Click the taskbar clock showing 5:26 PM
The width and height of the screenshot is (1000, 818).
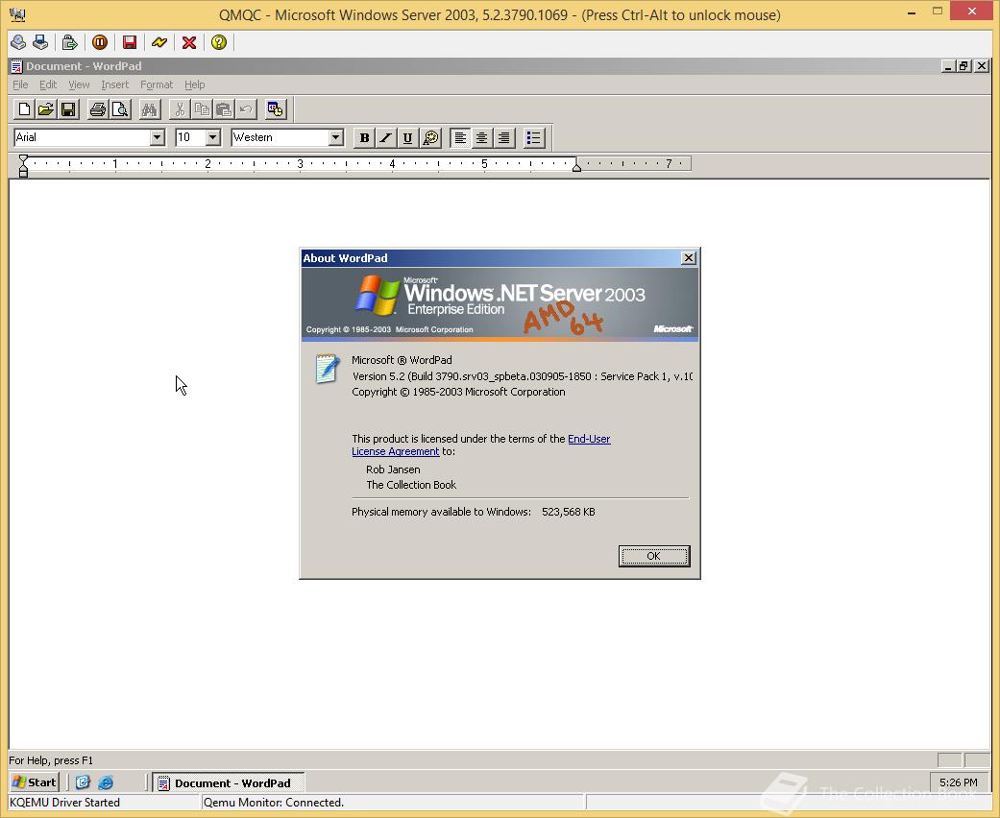point(958,782)
